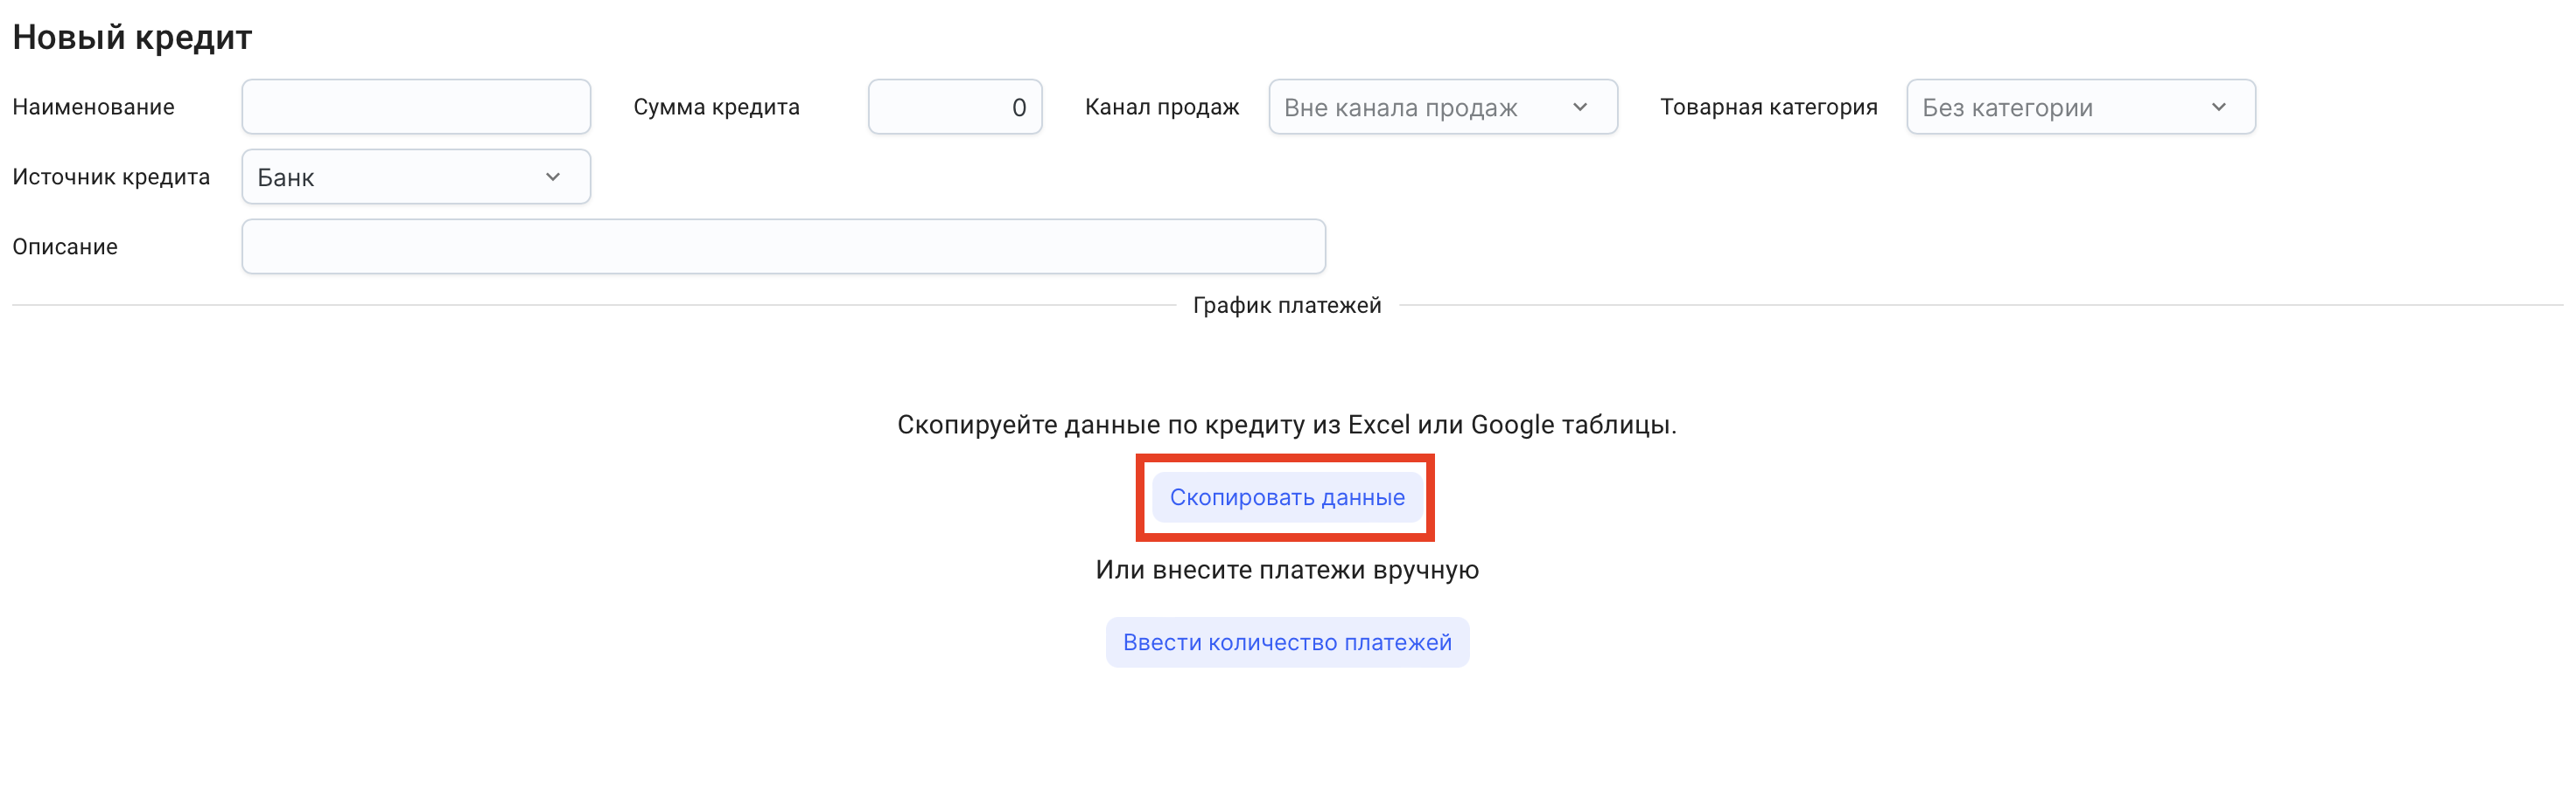Click the chevron arrow in Источник кредита

point(553,177)
